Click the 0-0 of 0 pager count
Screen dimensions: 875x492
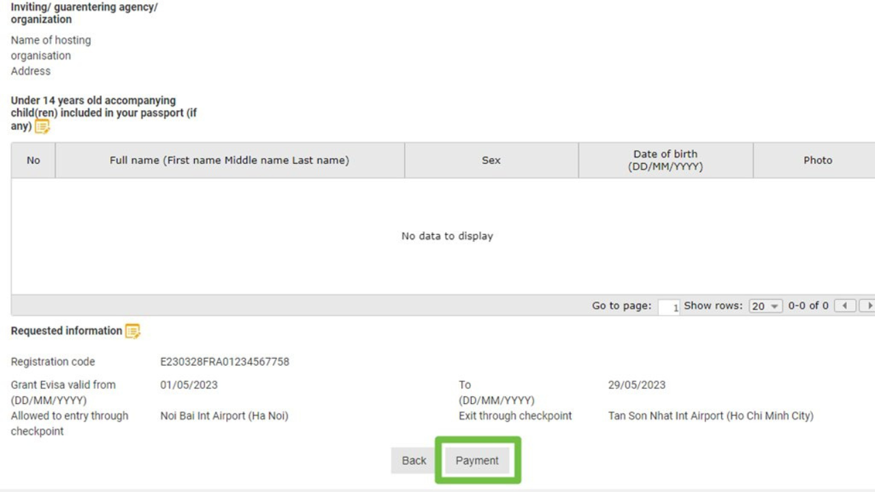pyautogui.click(x=808, y=306)
